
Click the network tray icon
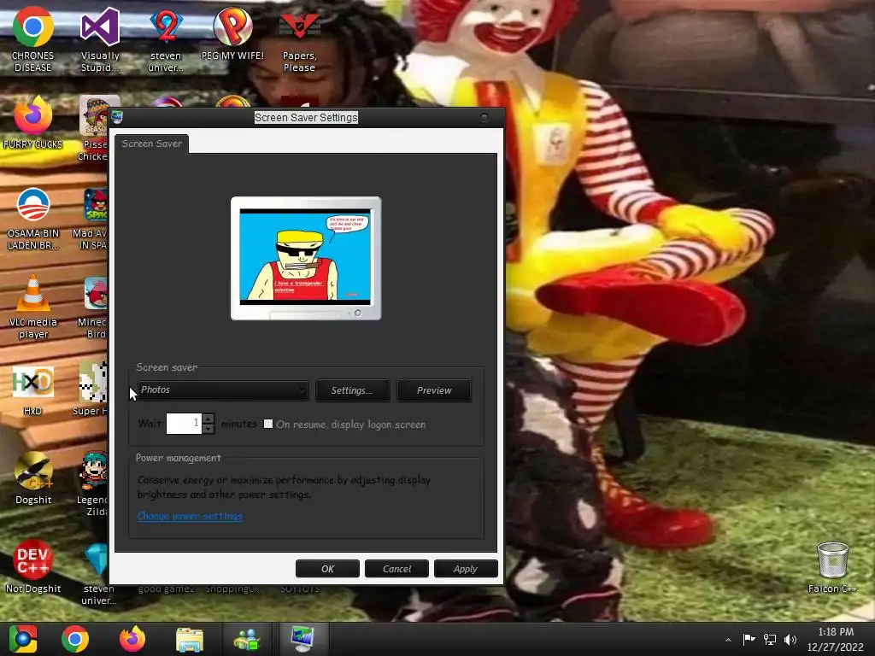point(770,640)
